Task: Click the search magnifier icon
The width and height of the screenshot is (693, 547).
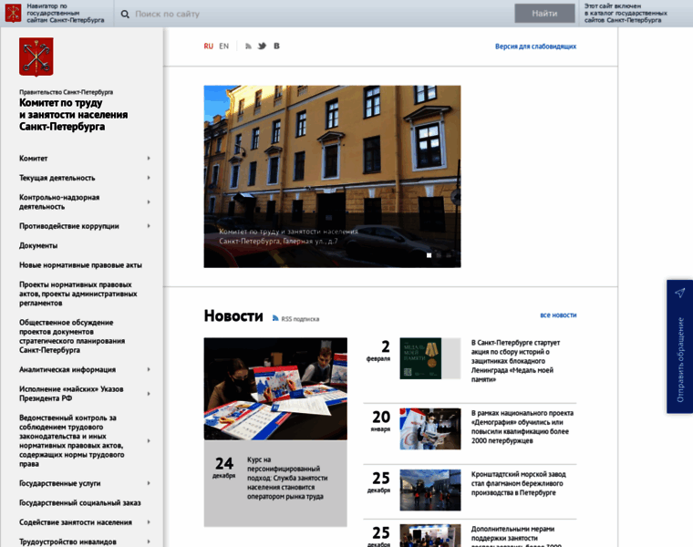Action: click(125, 15)
